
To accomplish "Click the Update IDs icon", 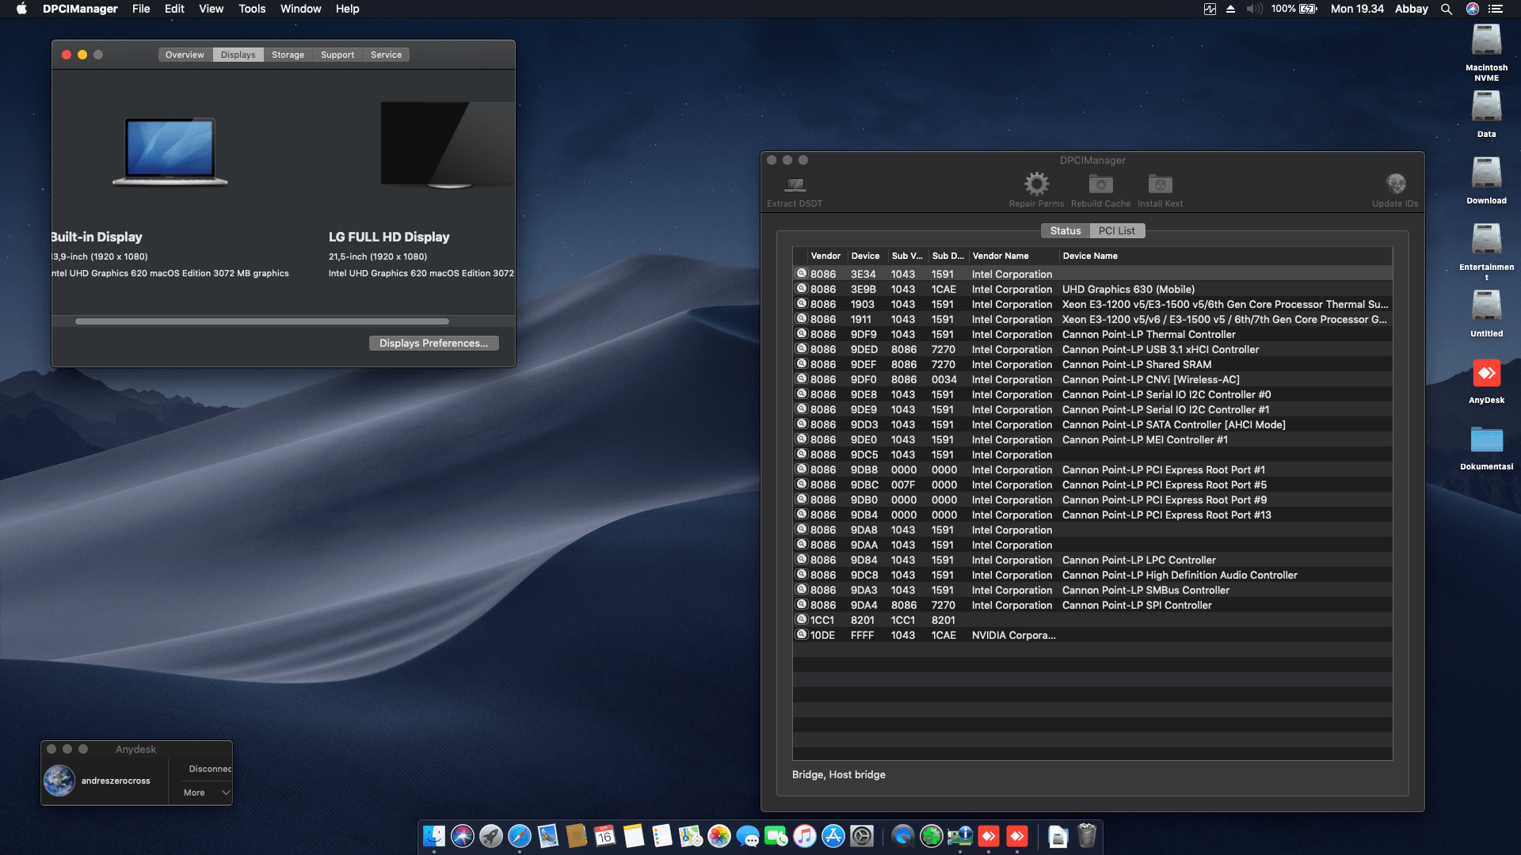I will [1395, 184].
